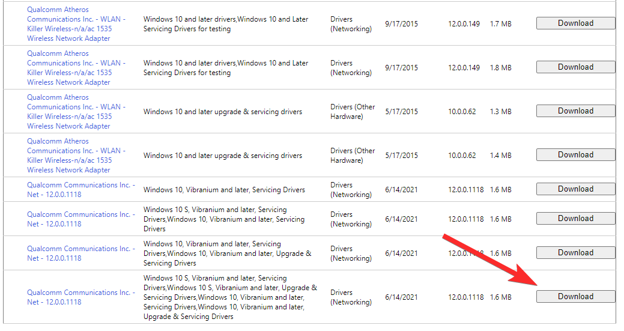Image resolution: width=624 pixels, height=331 pixels.
Task: Download the 1.8 MB Killer Wireless driver
Action: coord(575,67)
